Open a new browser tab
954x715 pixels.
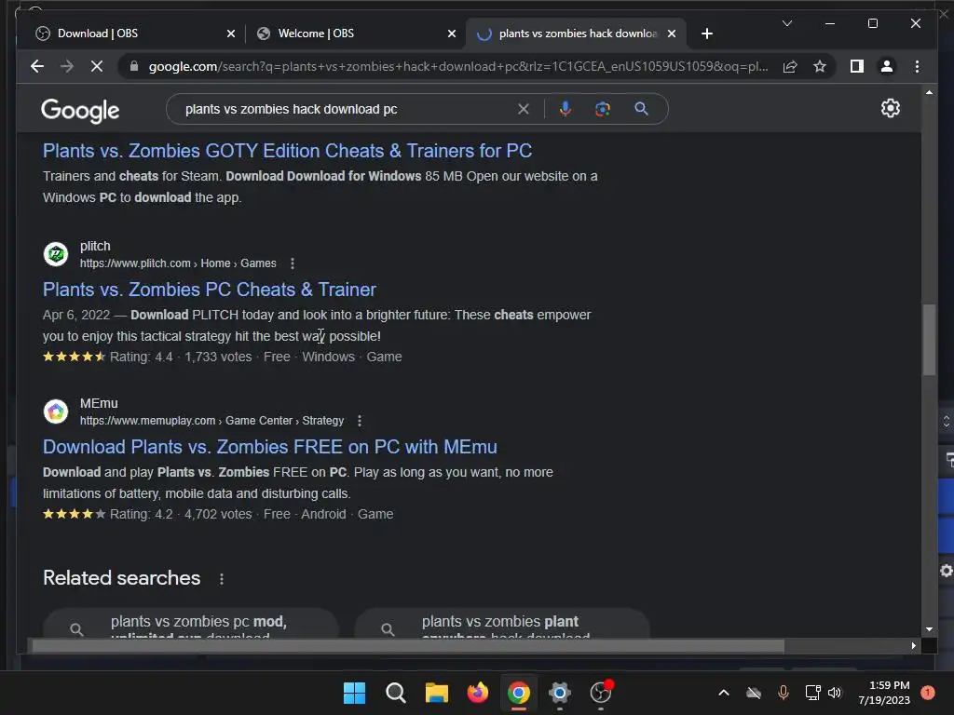coord(706,34)
